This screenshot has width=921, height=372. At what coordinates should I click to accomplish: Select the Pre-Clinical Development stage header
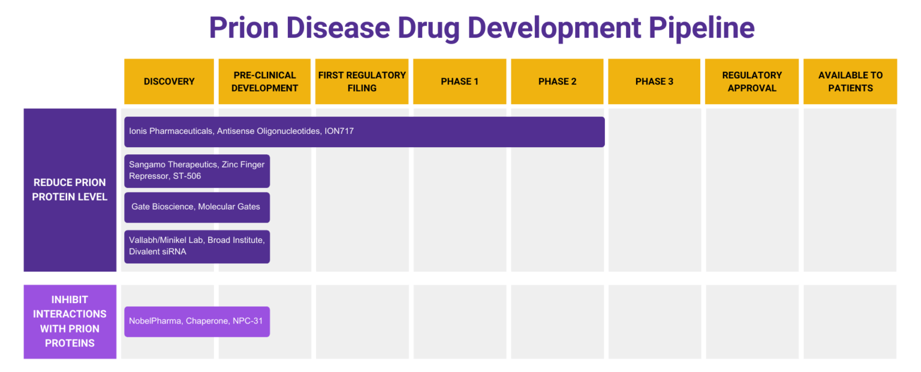[264, 81]
